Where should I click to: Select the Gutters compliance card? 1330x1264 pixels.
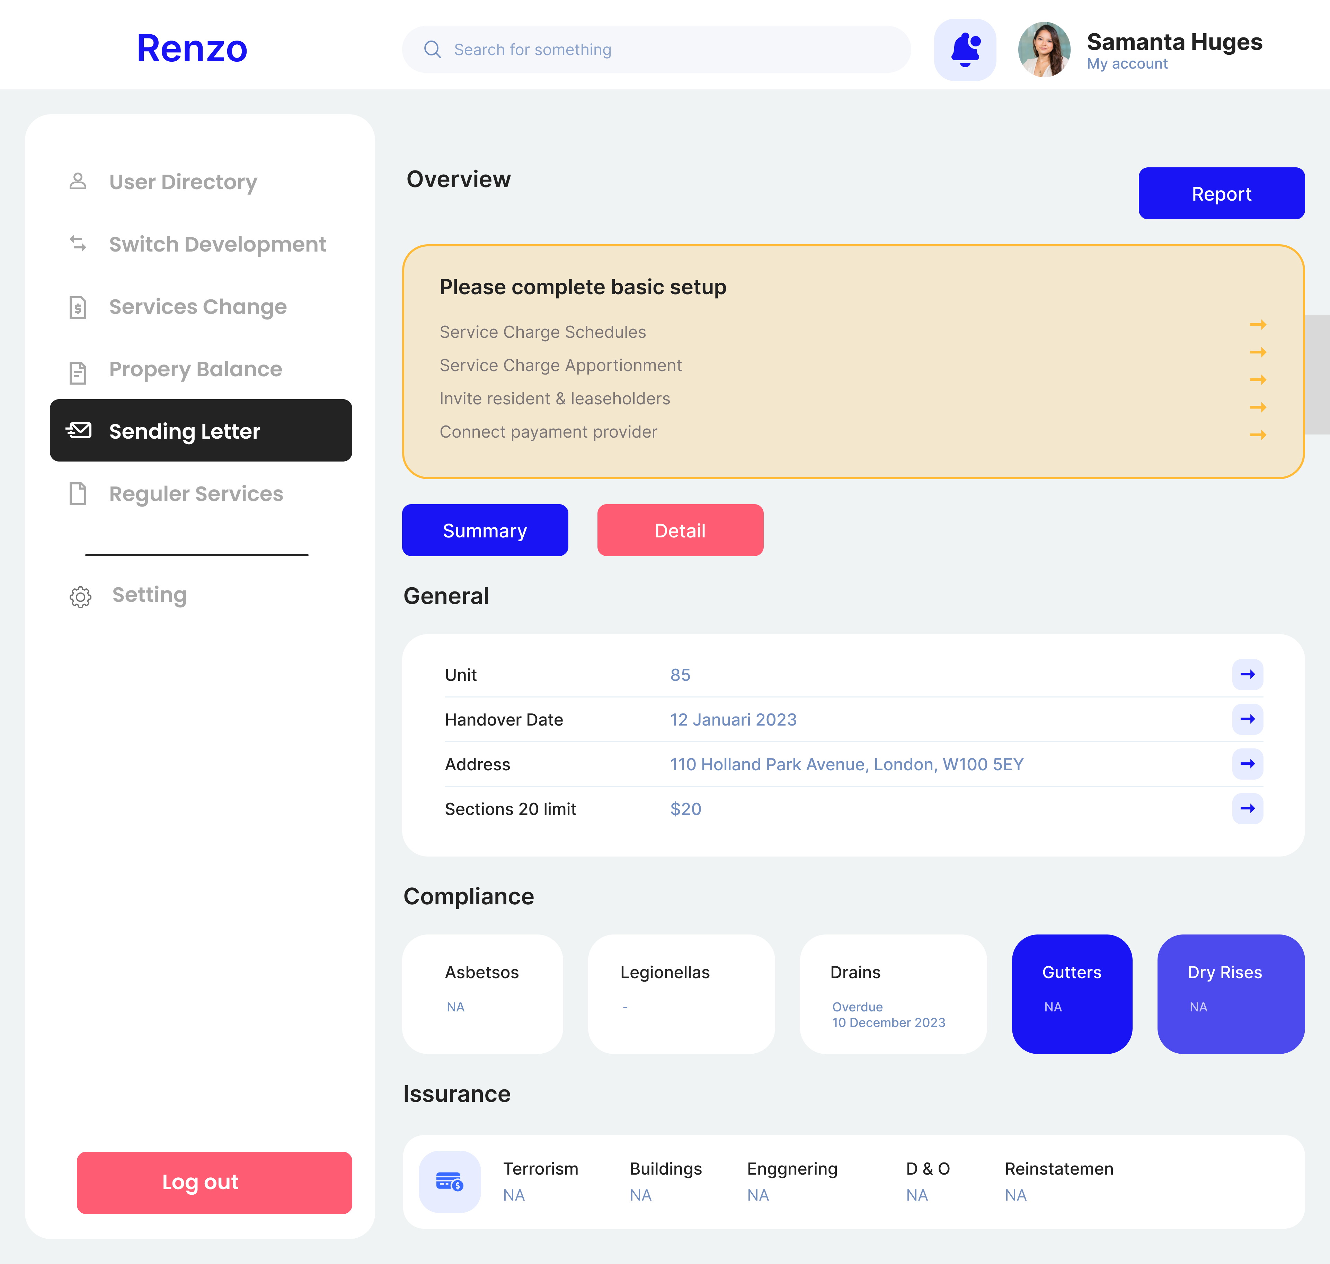(1071, 993)
